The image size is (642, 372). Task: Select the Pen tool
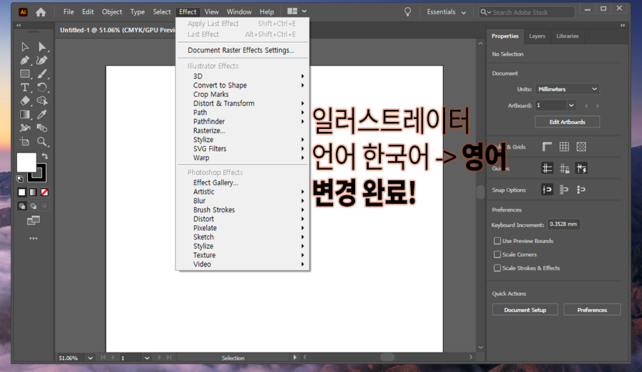(24, 60)
